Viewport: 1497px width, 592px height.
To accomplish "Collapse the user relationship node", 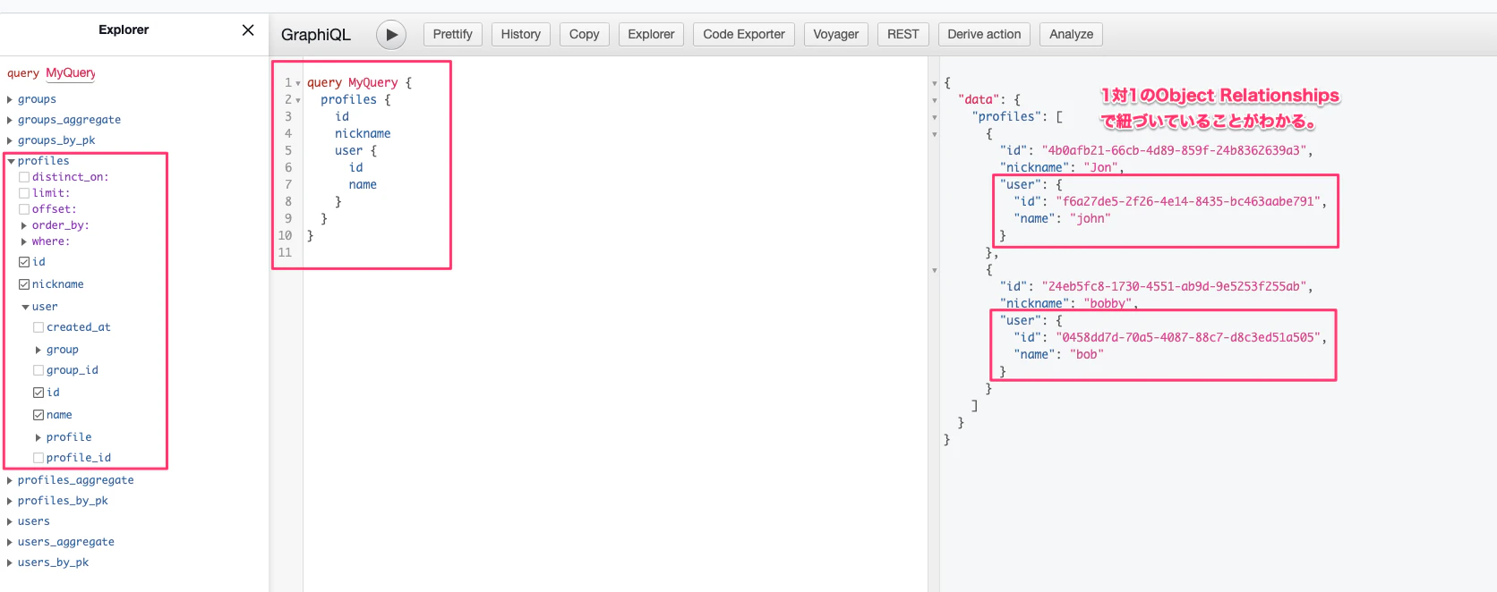I will click(x=25, y=307).
